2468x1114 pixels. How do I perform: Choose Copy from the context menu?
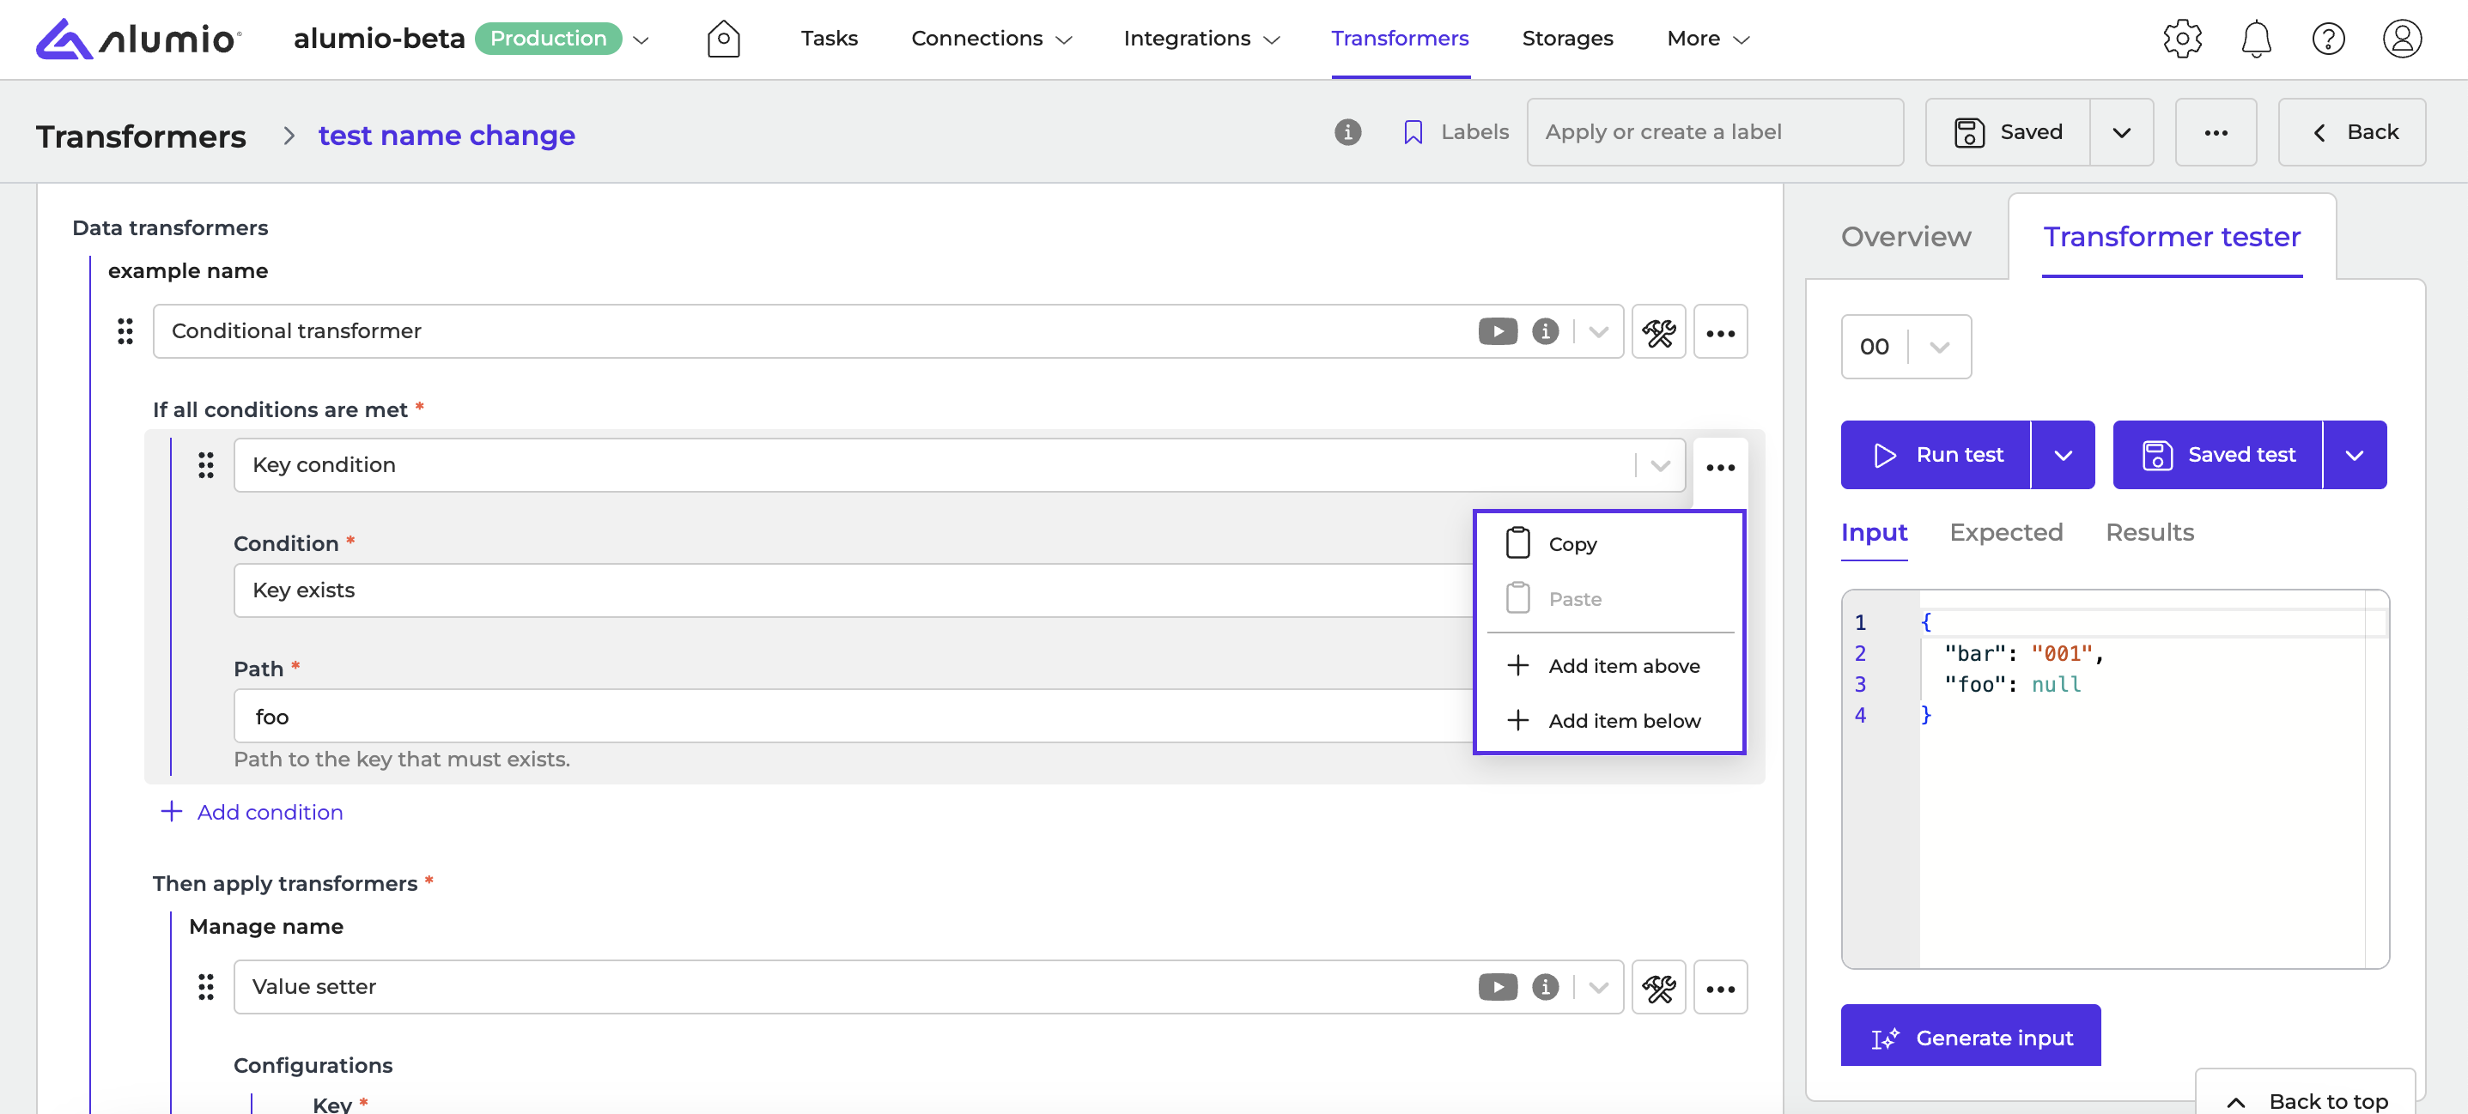(x=1609, y=544)
